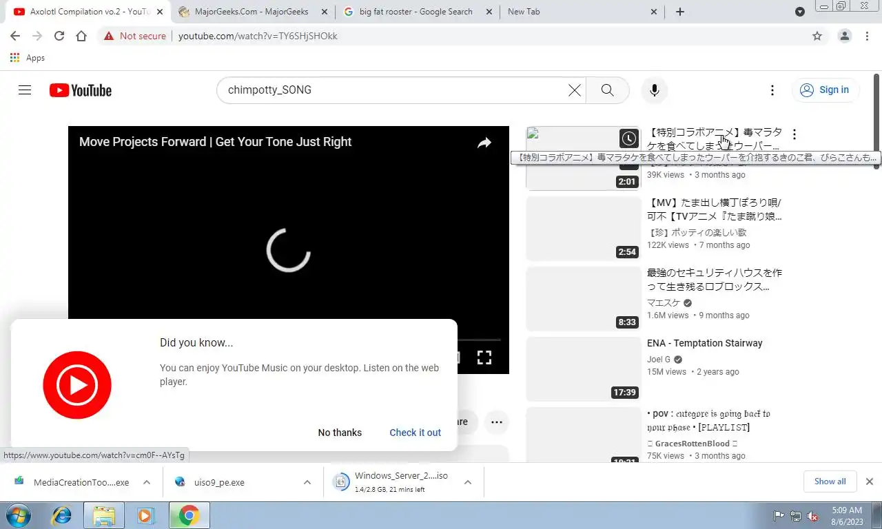Start voice search with the microphone
882x529 pixels.
click(655, 90)
